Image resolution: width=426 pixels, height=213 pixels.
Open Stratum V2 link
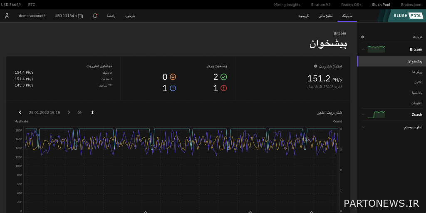point(321,5)
